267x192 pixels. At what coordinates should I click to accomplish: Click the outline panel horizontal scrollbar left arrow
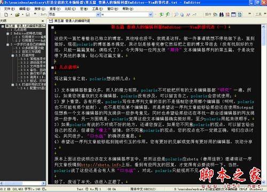pos(2,183)
